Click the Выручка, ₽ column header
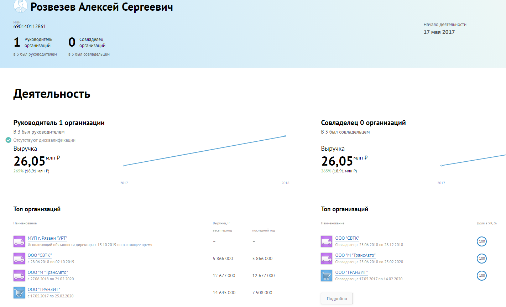 coord(221,223)
